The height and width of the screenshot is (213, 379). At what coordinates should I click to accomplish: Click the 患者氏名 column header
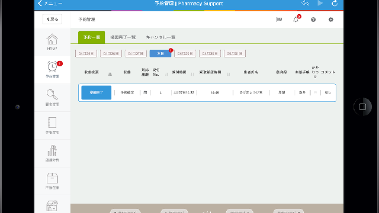pos(251,72)
